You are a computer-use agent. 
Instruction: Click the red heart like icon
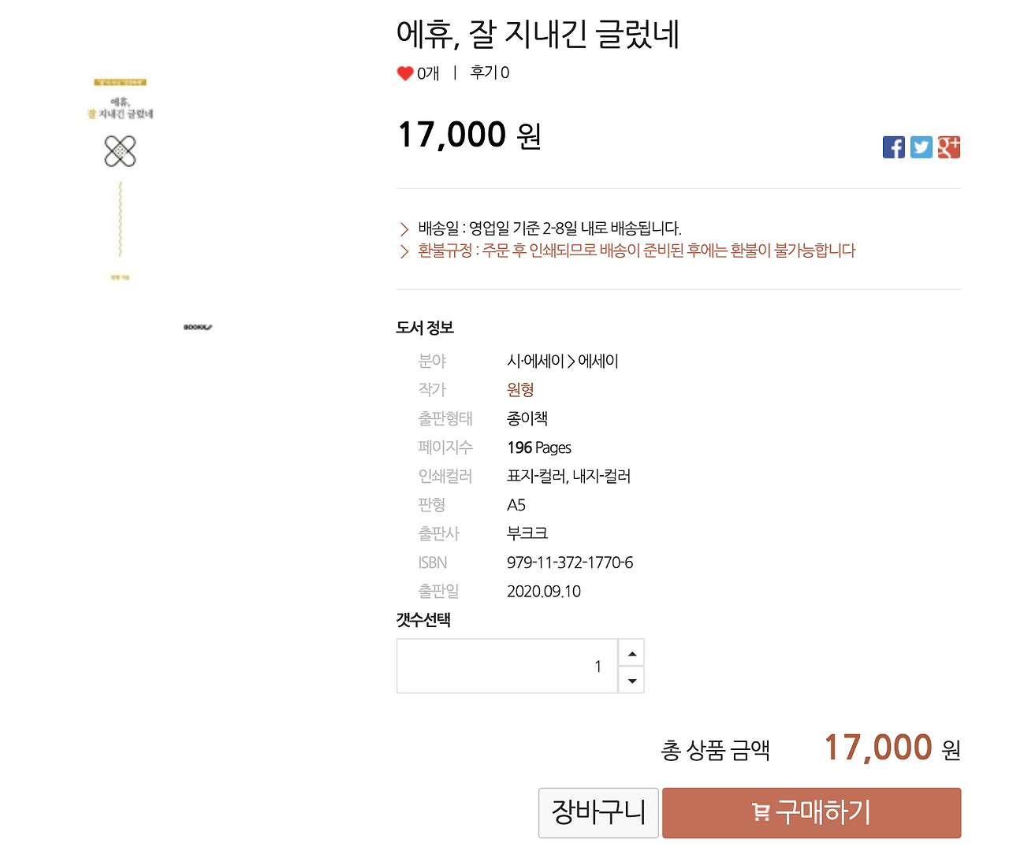(x=405, y=73)
